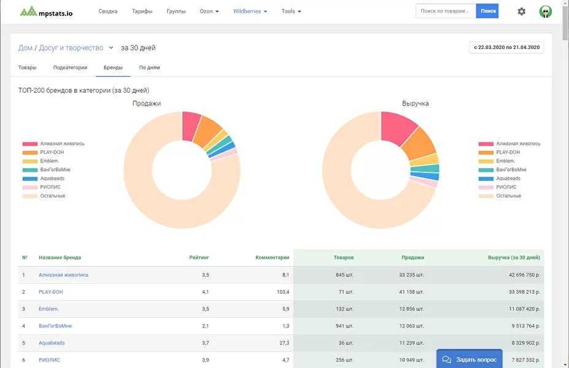
Task: Switch to the По дням tab
Action: click(x=150, y=67)
